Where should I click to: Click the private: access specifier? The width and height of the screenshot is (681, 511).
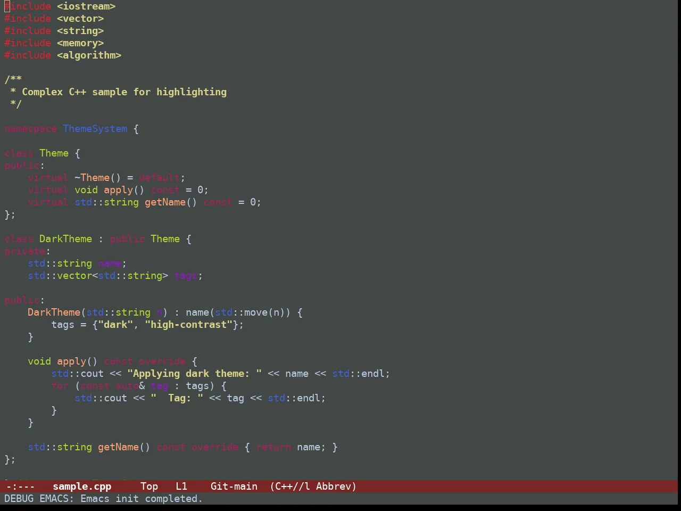coord(27,251)
